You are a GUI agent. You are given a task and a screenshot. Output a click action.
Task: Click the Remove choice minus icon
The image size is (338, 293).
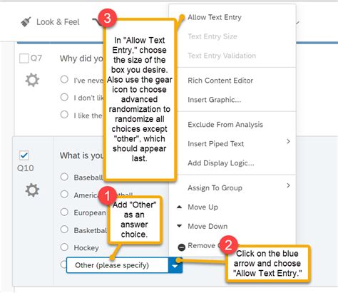(x=181, y=247)
